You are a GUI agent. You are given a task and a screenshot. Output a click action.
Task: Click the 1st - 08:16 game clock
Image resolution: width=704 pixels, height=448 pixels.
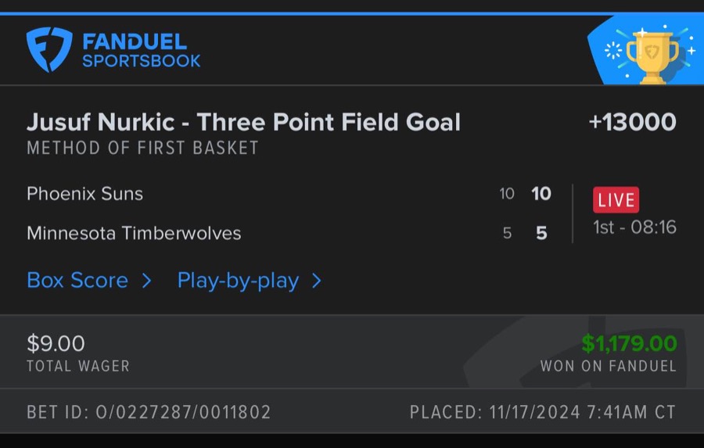634,228
